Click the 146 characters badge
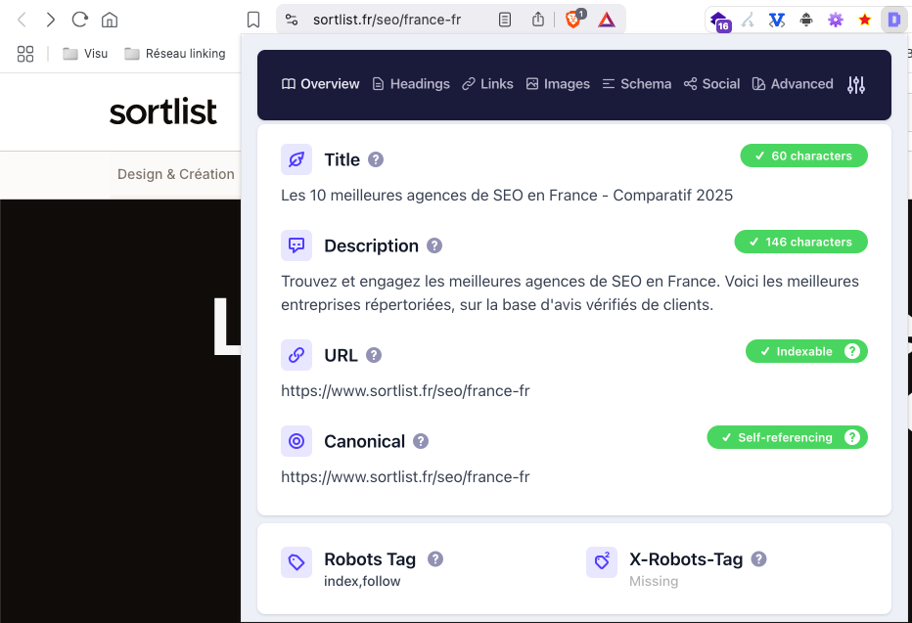The image size is (912, 623). pos(800,242)
